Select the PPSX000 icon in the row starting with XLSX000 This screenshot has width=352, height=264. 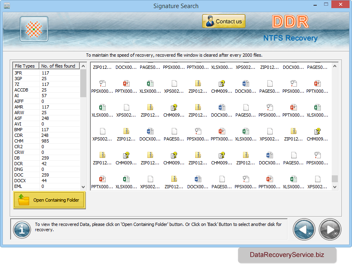click(270, 108)
